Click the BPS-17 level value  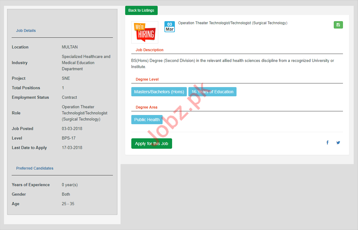coord(68,138)
